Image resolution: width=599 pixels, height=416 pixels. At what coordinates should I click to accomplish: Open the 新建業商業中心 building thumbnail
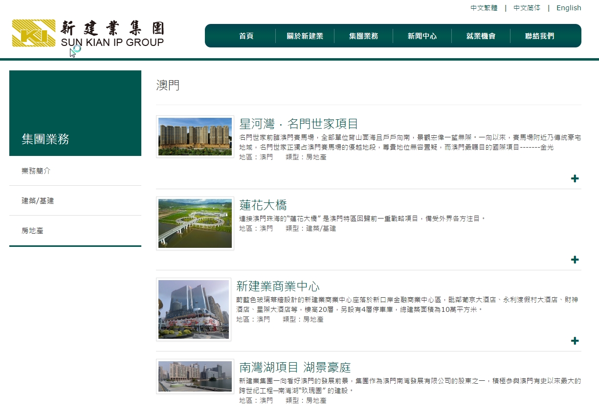click(x=194, y=309)
